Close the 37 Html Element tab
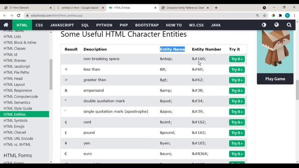 point(50,8)
